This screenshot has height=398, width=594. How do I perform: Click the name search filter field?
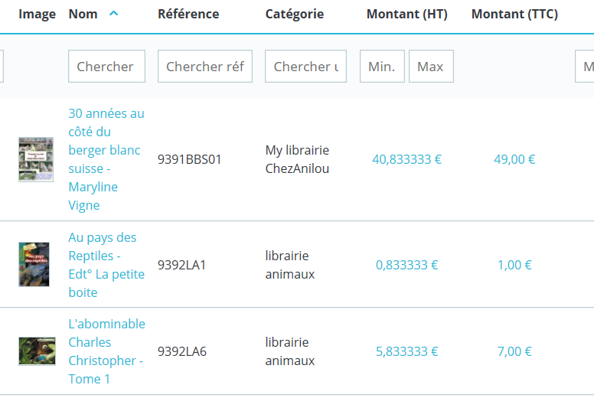[x=106, y=67]
